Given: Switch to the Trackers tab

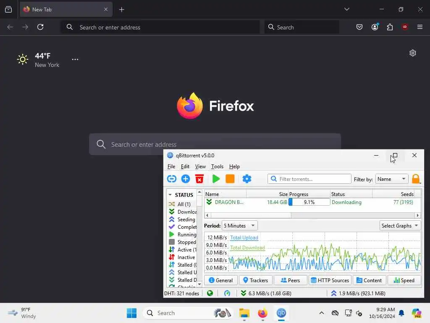Looking at the screenshot, I should 256,280.
